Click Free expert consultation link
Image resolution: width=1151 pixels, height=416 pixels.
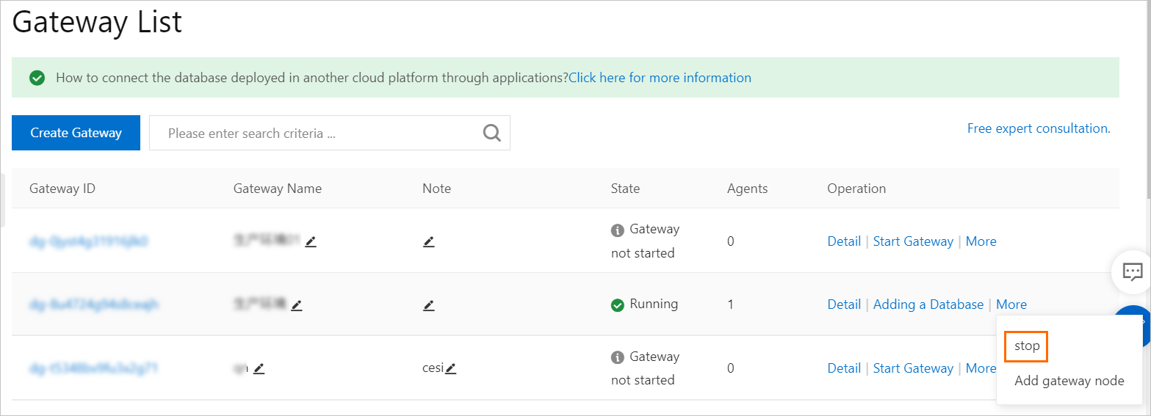[x=1038, y=128]
